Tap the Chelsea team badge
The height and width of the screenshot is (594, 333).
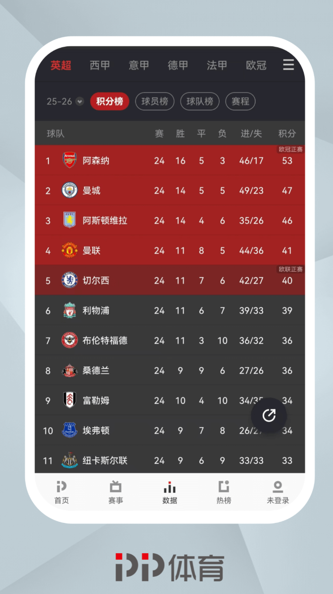70,280
